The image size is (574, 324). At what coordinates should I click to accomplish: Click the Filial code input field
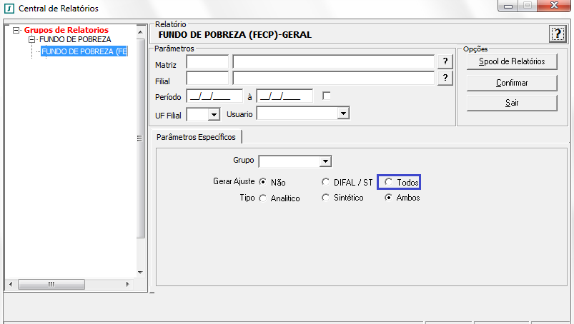point(207,79)
